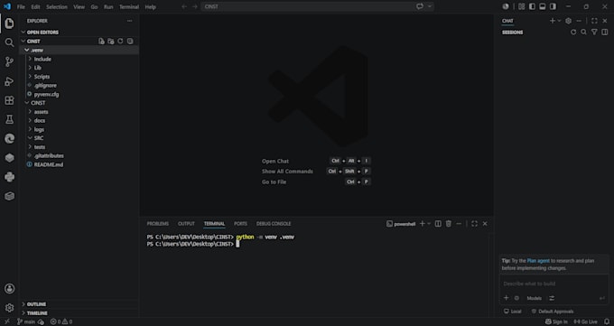
Task: Open the remote window indicator
Action: (6, 321)
